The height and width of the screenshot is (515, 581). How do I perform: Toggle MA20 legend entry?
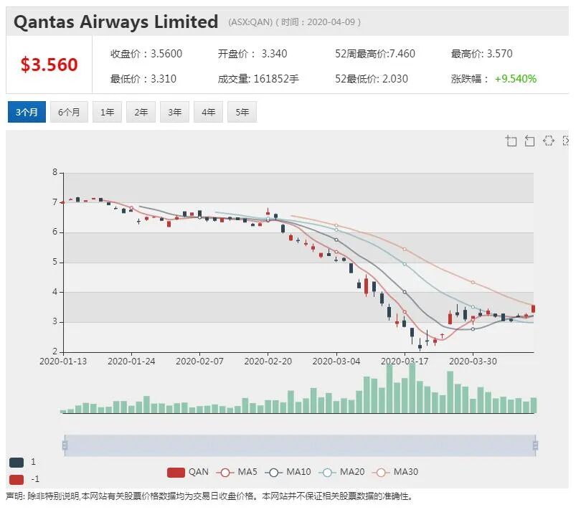pyautogui.click(x=341, y=472)
